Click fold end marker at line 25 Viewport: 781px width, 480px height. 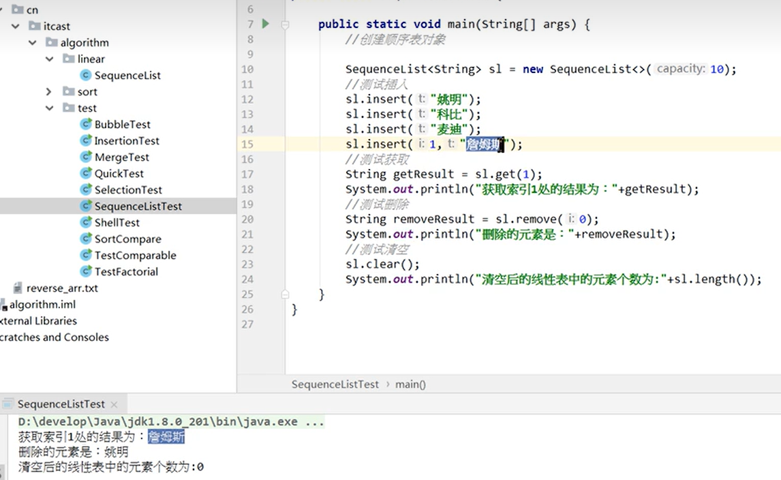tap(285, 294)
